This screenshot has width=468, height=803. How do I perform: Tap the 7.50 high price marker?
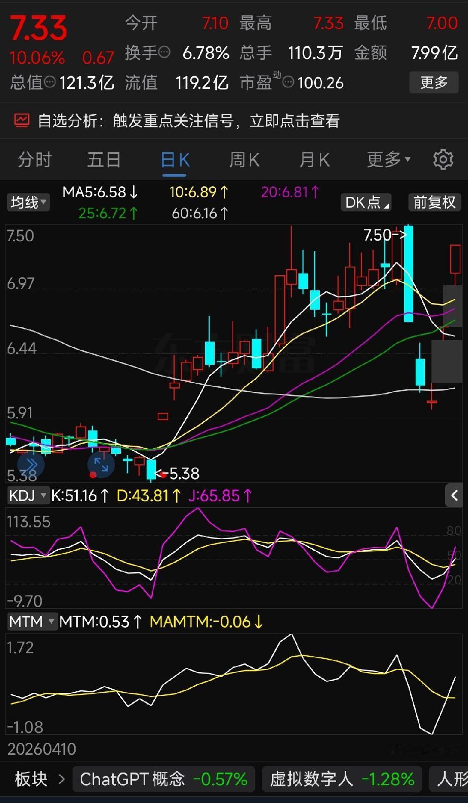385,235
